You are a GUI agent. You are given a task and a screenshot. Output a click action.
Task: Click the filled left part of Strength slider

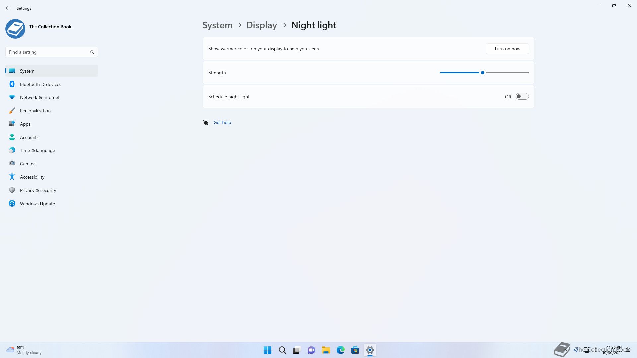coord(460,73)
